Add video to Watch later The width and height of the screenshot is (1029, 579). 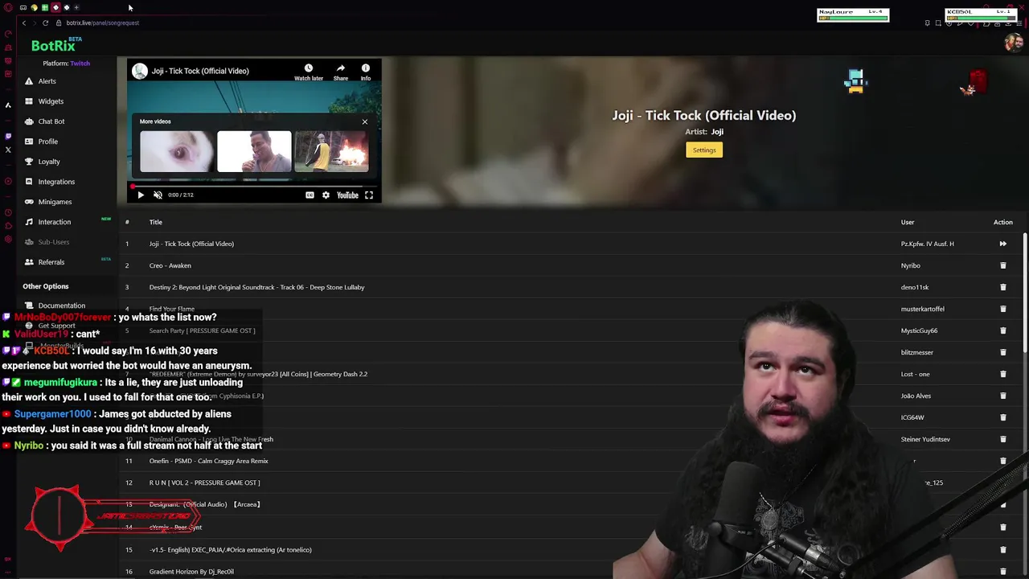click(308, 72)
